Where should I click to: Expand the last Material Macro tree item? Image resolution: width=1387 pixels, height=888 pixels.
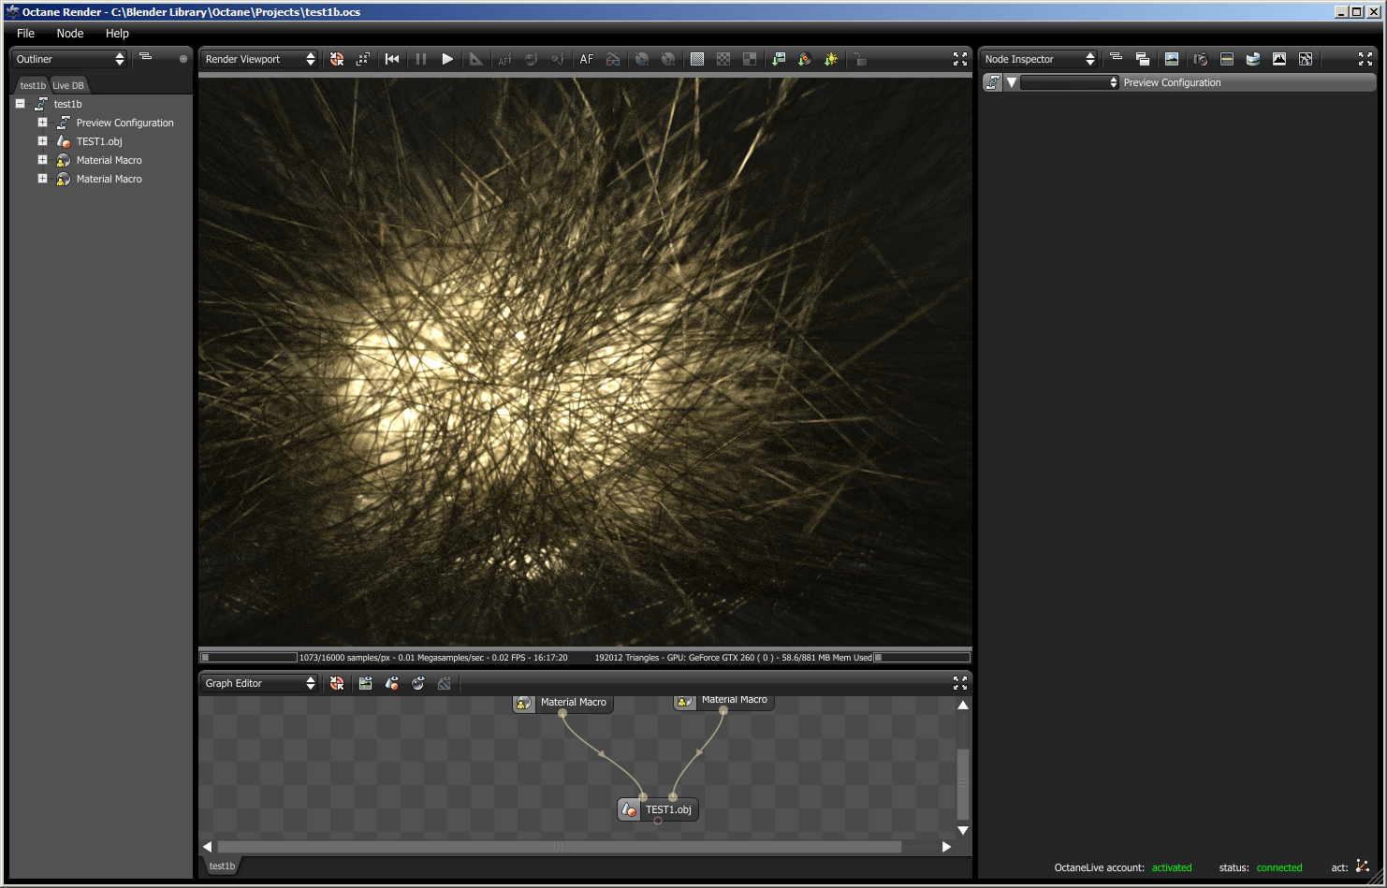[42, 179]
